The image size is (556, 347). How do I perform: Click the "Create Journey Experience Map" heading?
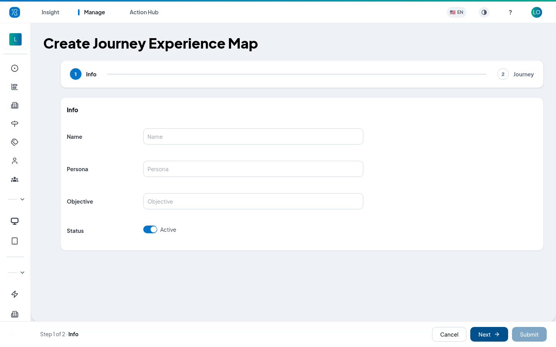click(151, 44)
